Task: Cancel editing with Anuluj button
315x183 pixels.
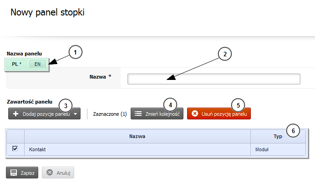Action: (x=58, y=173)
